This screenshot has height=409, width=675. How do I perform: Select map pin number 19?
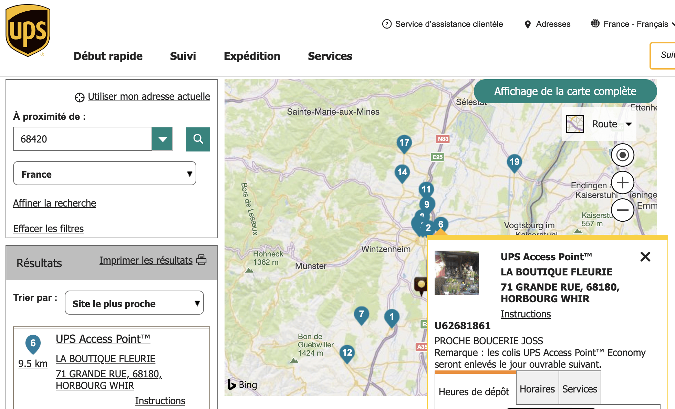coord(515,163)
